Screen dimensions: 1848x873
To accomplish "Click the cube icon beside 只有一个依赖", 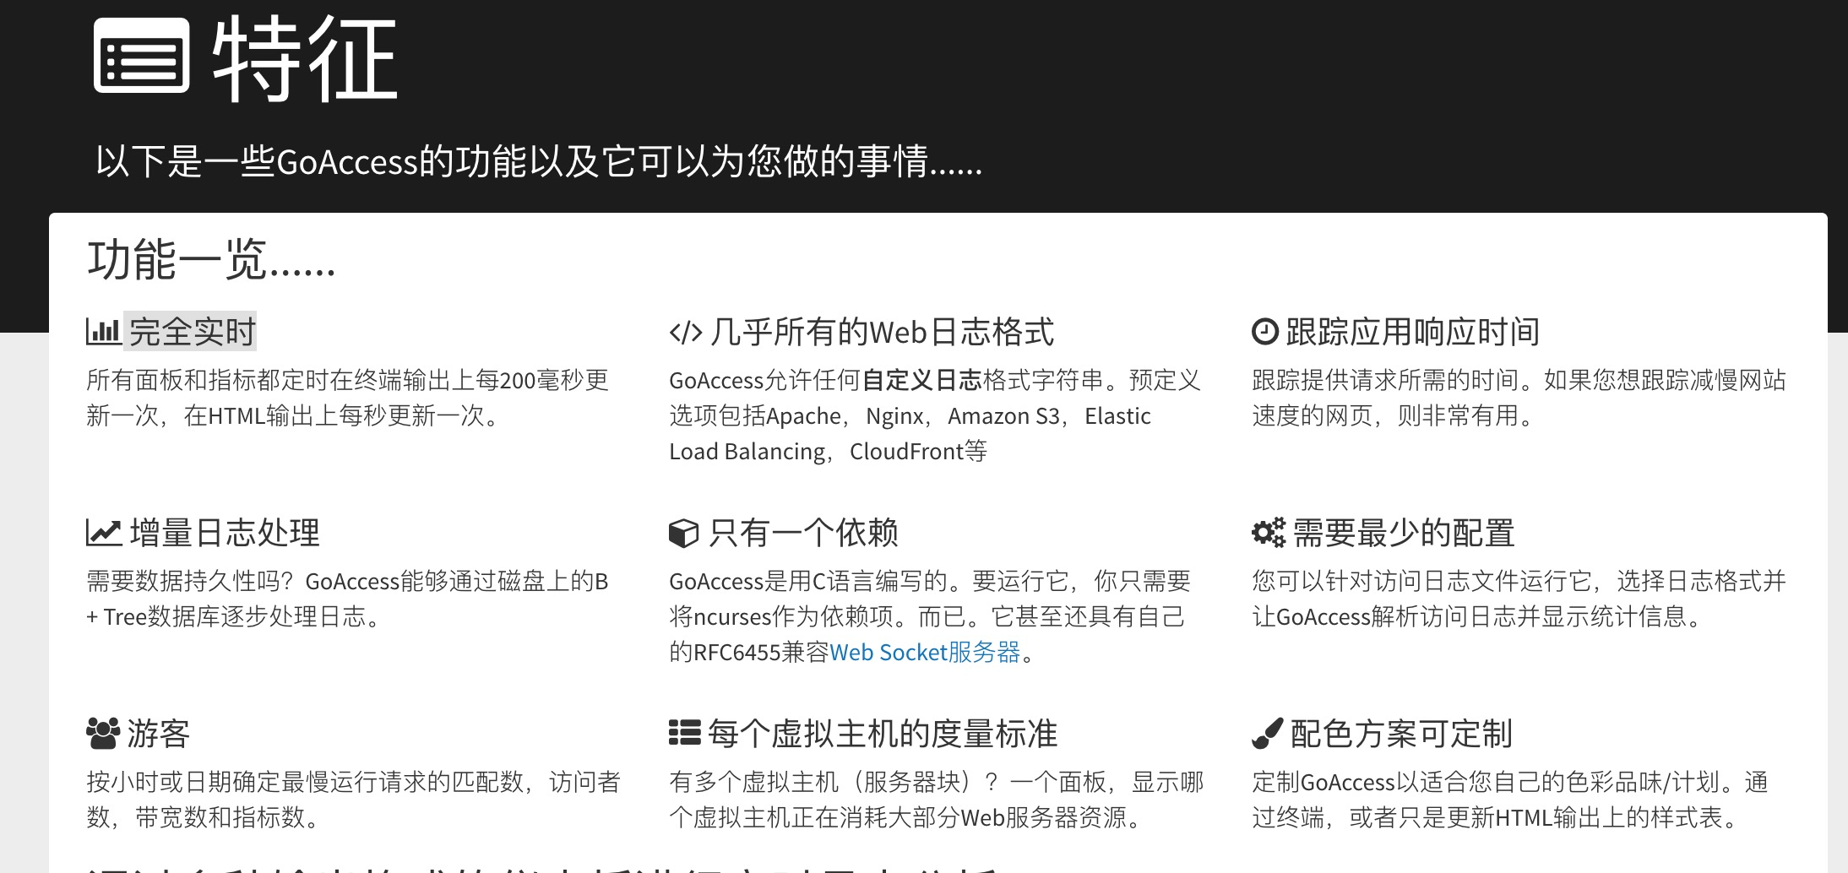I will point(683,533).
